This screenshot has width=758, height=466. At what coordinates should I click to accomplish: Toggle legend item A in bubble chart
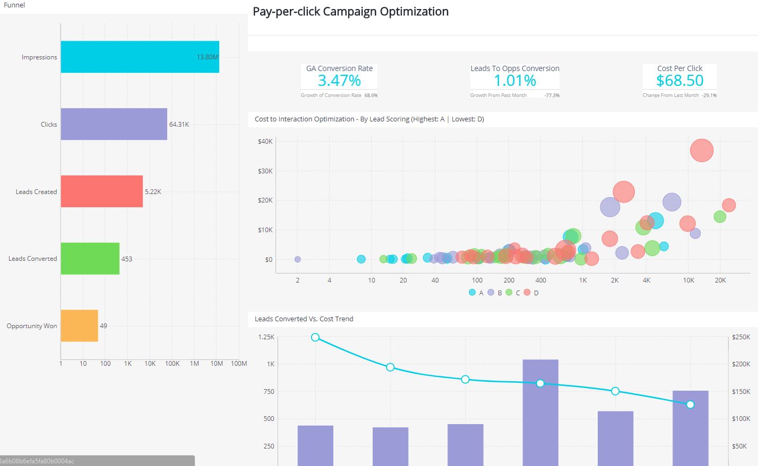(x=476, y=292)
